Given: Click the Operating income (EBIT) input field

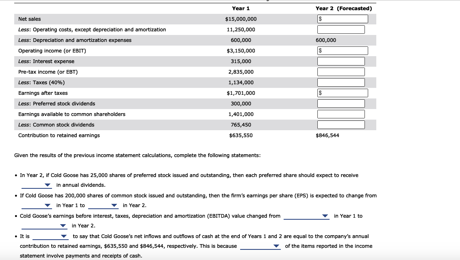Looking at the screenshot, I should 343,50.
